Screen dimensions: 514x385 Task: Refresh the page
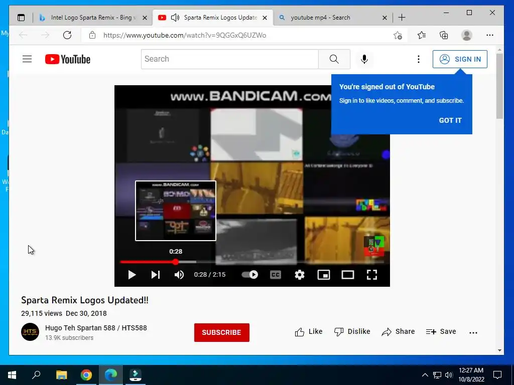click(67, 35)
